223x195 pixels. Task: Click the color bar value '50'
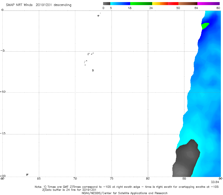[x=178, y=8]
